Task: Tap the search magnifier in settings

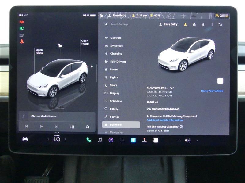Action: coord(106,24)
